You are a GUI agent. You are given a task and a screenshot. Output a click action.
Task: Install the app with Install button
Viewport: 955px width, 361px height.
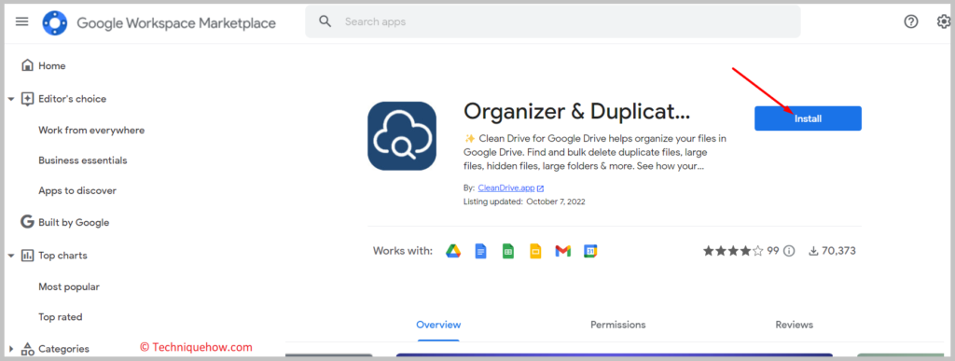[x=809, y=118]
